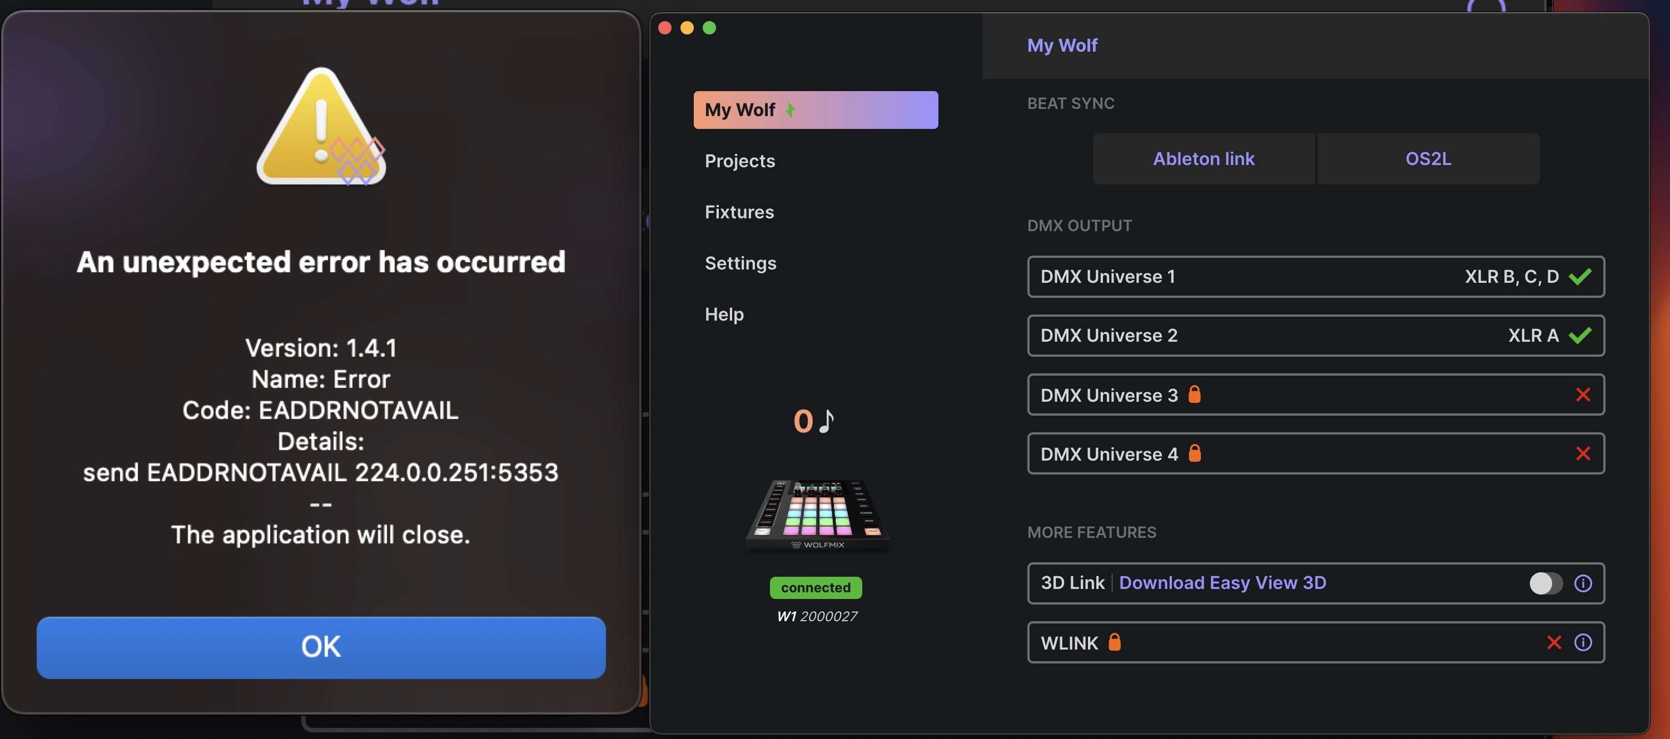Click the green connected status badge
This screenshot has height=739, width=1670.
(x=816, y=587)
